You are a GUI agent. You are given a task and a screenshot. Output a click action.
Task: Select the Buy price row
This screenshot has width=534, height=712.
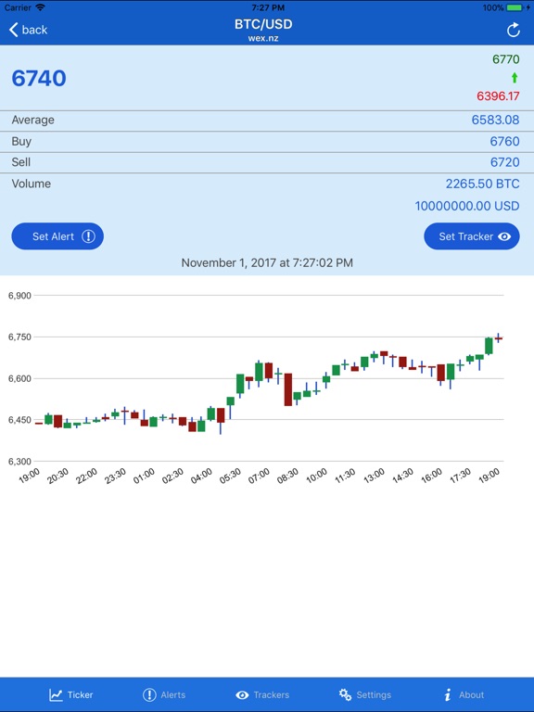267,142
